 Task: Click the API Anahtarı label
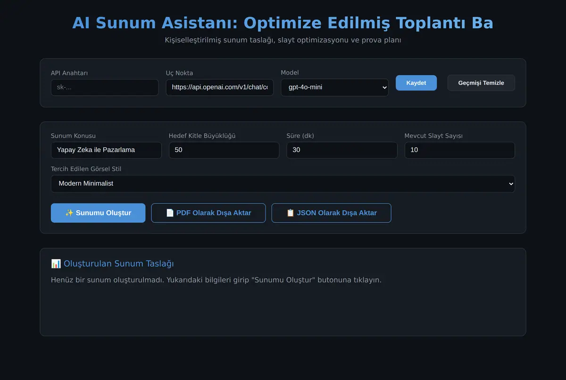click(x=69, y=73)
